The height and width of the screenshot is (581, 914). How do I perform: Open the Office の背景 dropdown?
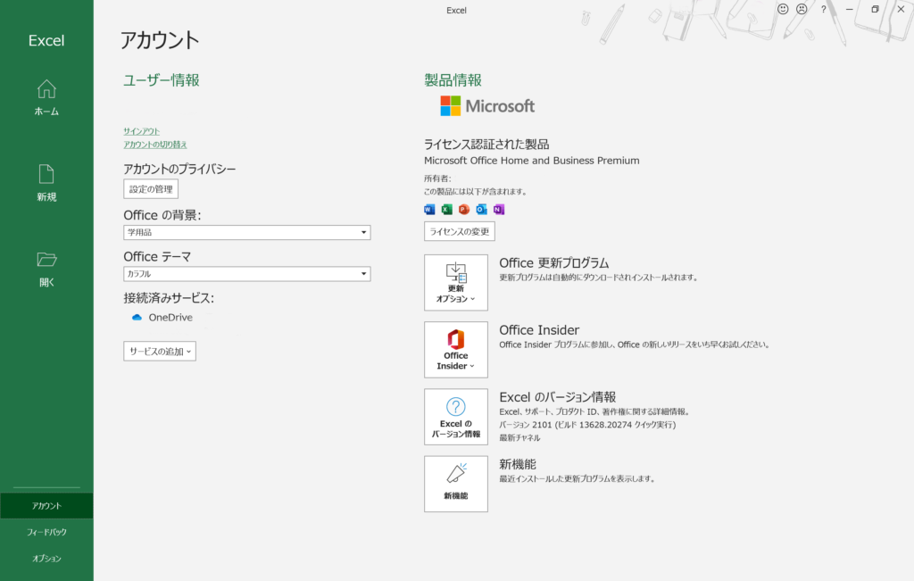(x=247, y=233)
